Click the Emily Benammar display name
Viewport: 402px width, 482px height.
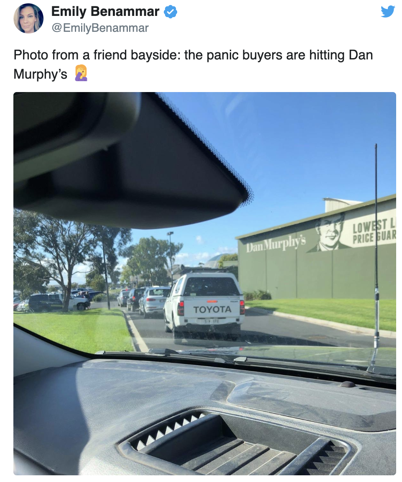pyautogui.click(x=105, y=11)
